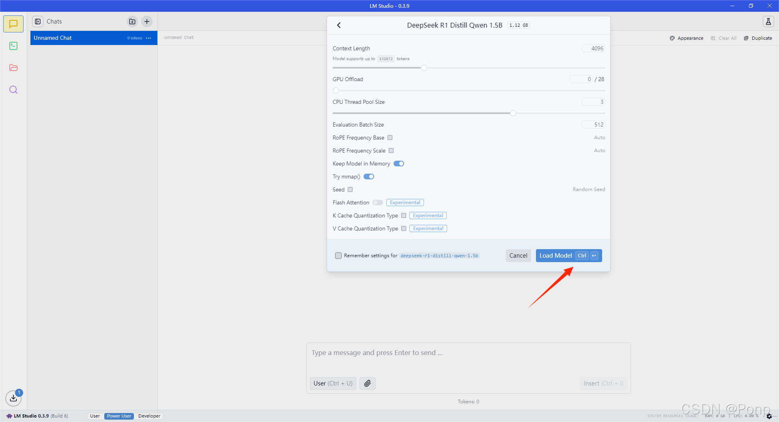Enable K Cache Quantization Type checkbox

click(404, 215)
